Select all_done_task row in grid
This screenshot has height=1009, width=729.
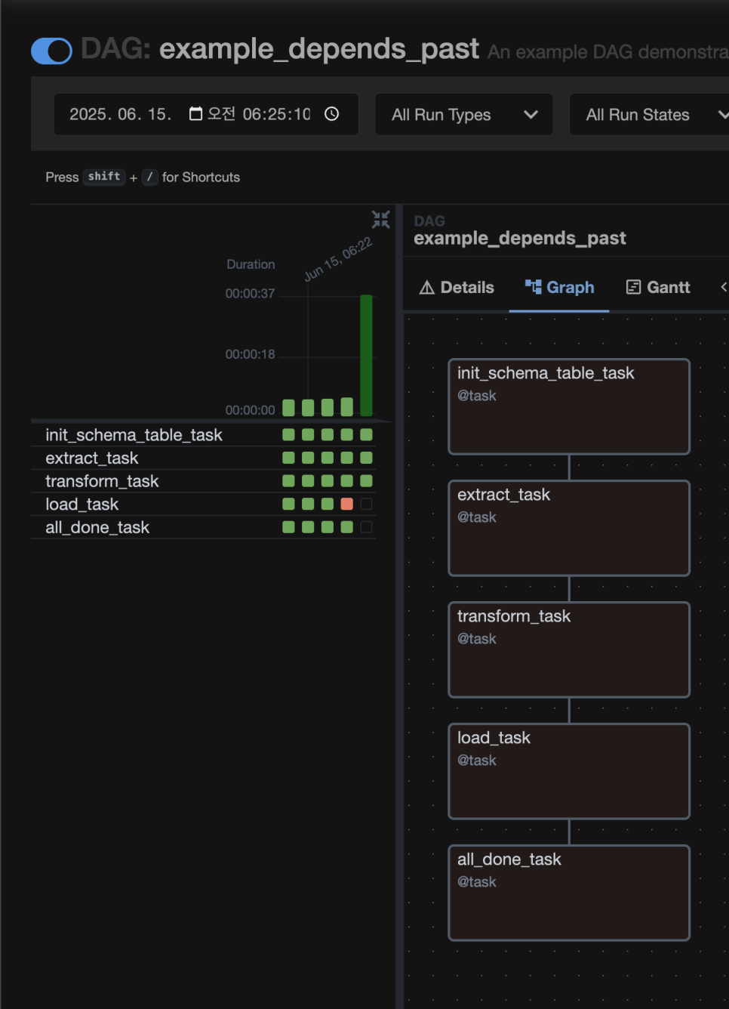204,527
